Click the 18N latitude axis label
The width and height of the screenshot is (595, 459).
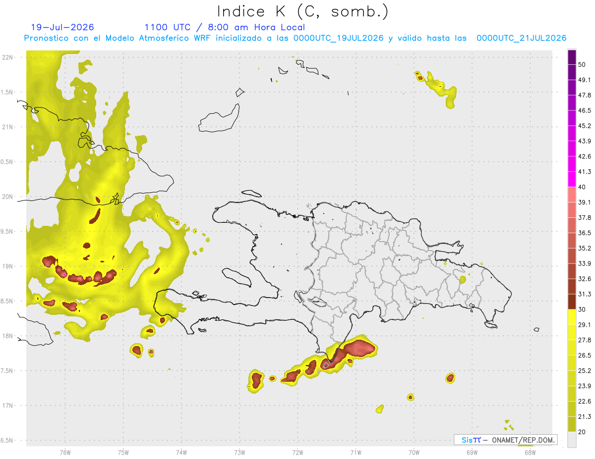8,336
